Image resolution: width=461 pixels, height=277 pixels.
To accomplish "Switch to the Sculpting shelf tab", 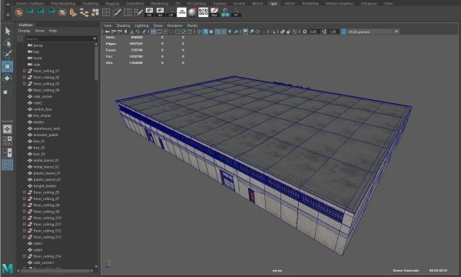I will [x=90, y=4].
